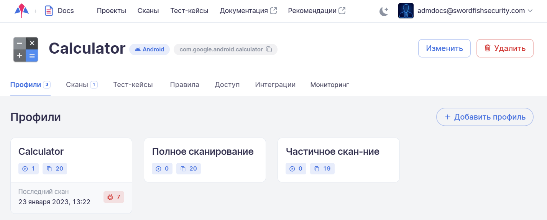Screen dimensions: 547x220
Task: Delete project with Удалить button
Action: (x=505, y=48)
